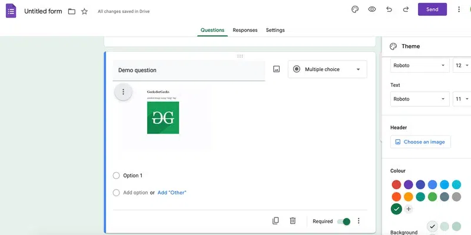The height and width of the screenshot is (235, 471).
Task: Add a custom colour with plus icon
Action: coord(408,209)
